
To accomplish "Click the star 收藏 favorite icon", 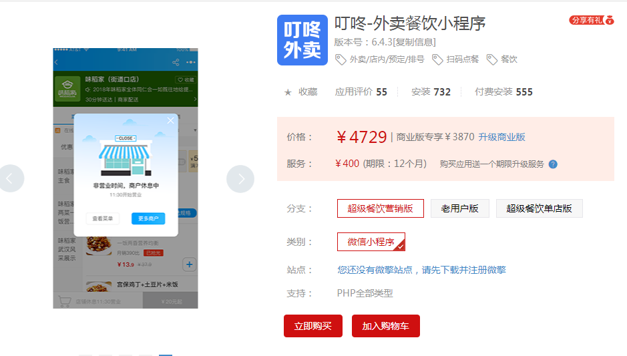I will (288, 92).
